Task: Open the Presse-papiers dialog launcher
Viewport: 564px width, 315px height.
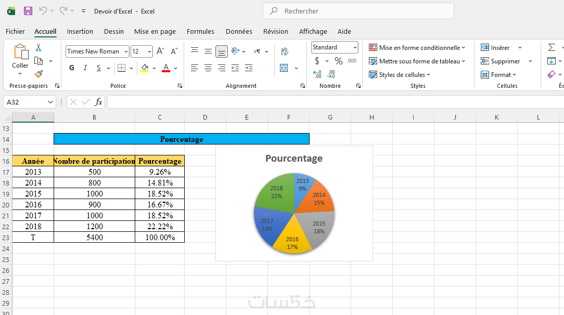Action: pos(57,86)
